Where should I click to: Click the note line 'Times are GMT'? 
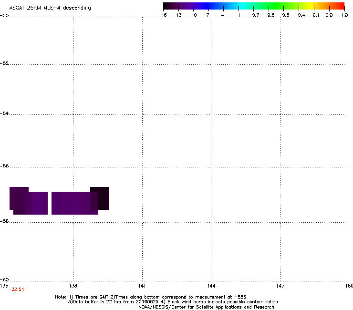[92, 297]
